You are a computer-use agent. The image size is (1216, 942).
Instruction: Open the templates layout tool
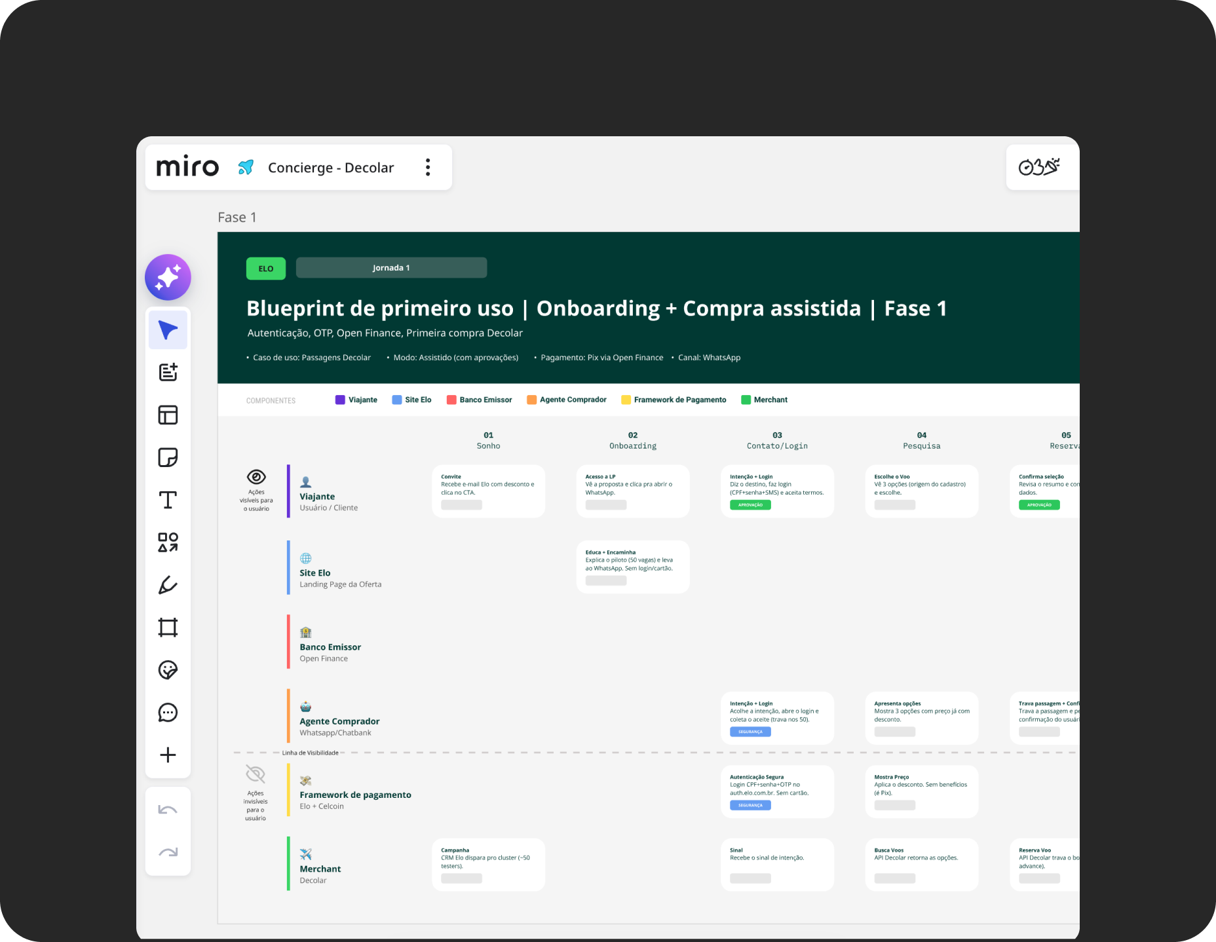coord(168,415)
